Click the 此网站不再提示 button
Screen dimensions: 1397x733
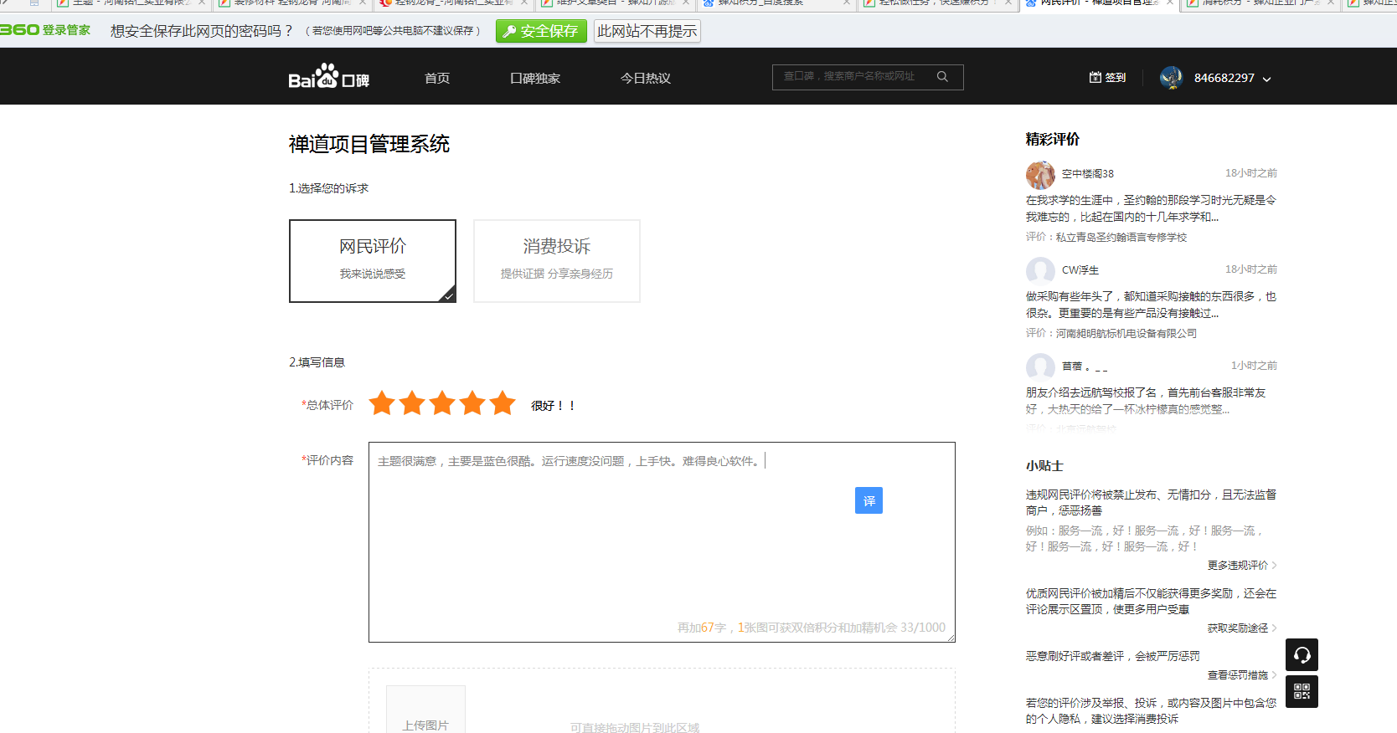coord(647,31)
